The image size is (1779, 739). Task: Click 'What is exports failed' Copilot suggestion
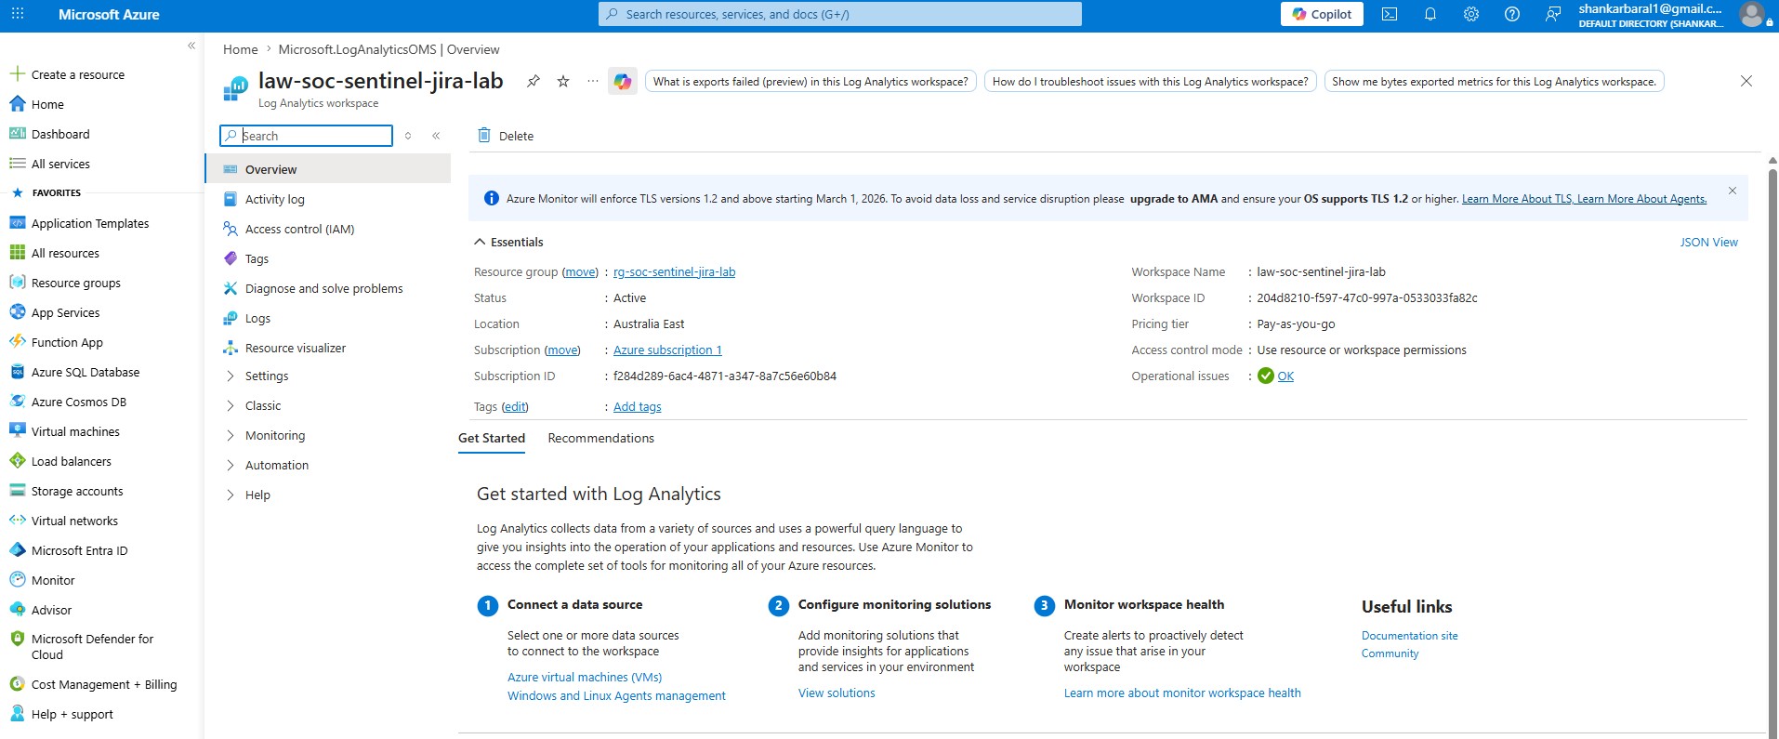pyautogui.click(x=810, y=81)
